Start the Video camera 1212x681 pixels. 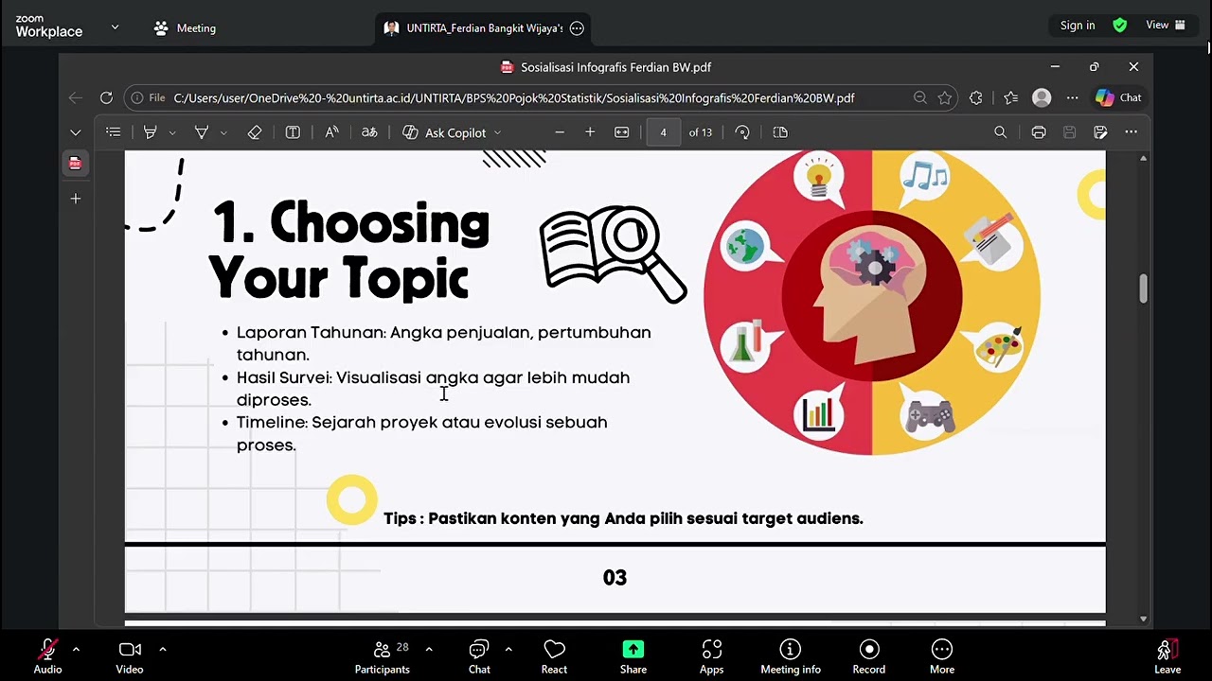coord(130,656)
